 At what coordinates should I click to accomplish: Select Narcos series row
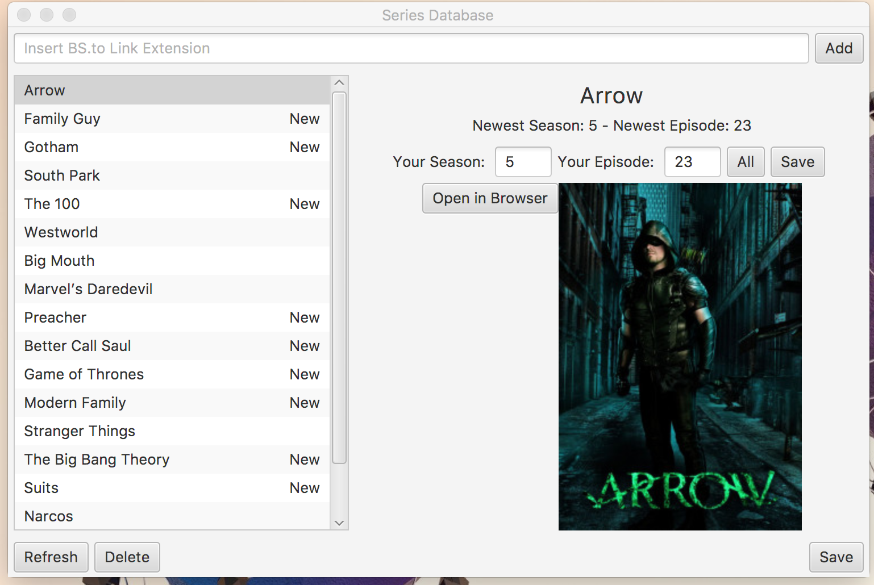point(172,516)
